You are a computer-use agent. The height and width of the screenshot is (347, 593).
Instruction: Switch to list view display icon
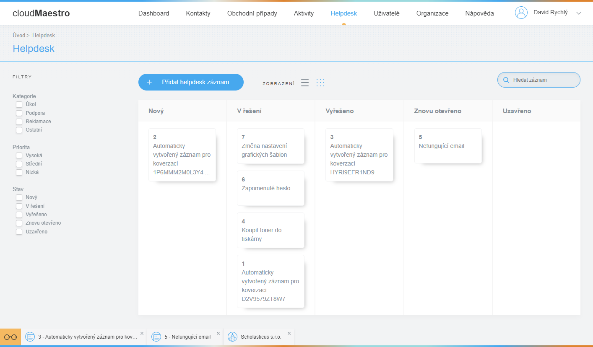(x=305, y=83)
